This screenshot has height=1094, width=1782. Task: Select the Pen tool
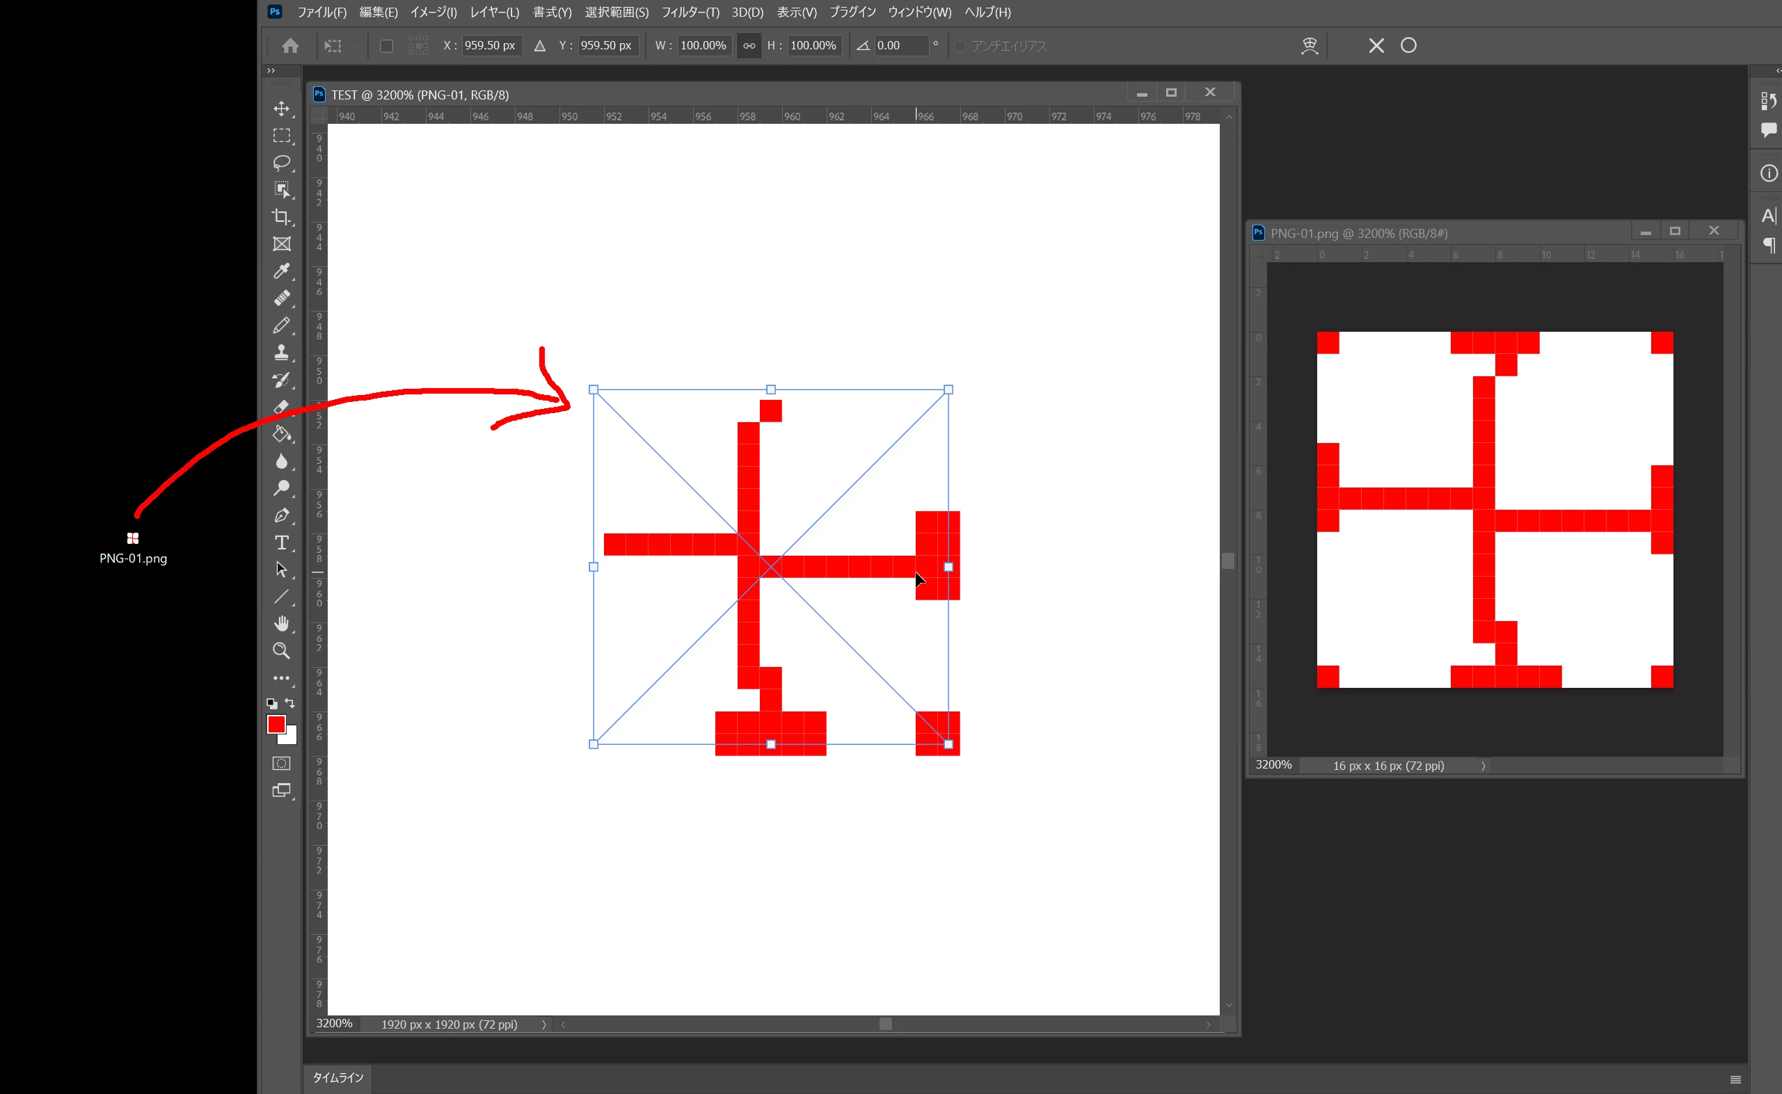282,515
